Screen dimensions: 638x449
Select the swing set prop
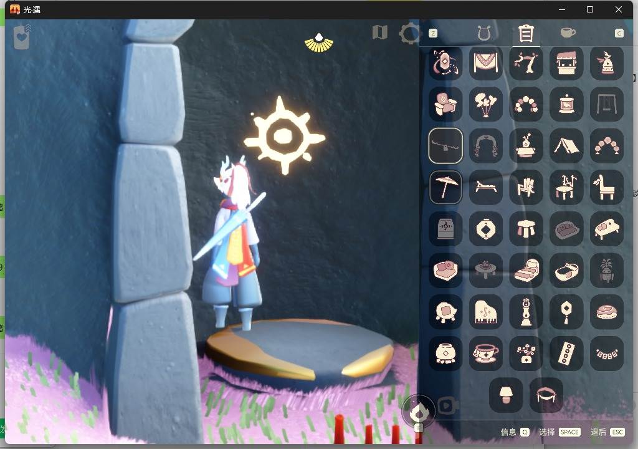607,104
